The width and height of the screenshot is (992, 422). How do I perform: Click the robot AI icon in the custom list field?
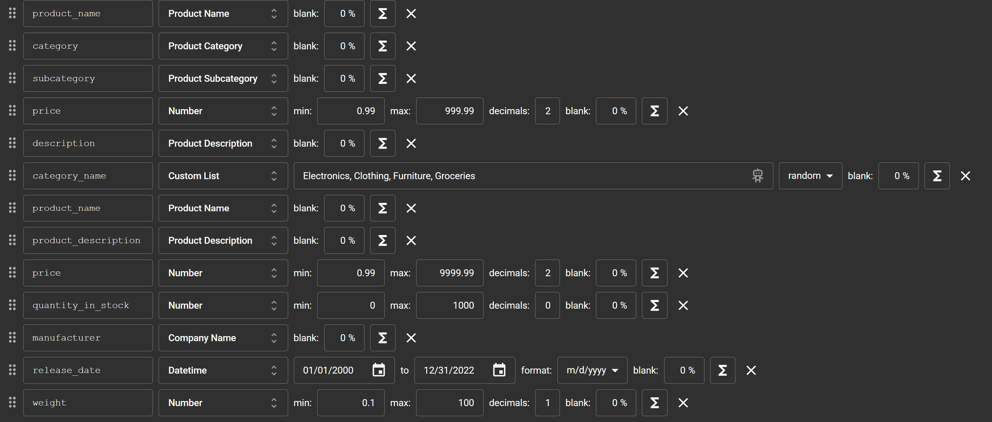point(758,176)
